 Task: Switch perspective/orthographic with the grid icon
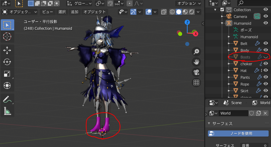pyautogui.click(x=196, y=82)
